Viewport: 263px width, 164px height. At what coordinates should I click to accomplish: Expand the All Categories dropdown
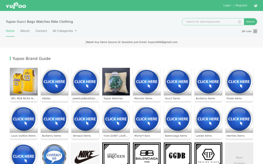(x=64, y=31)
